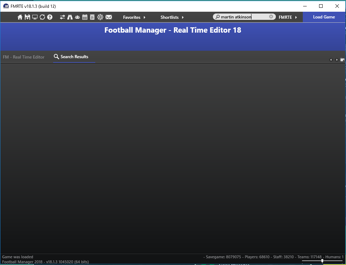Close the FMRTE window
Viewport: 346px width, 265px height.
click(x=337, y=6)
